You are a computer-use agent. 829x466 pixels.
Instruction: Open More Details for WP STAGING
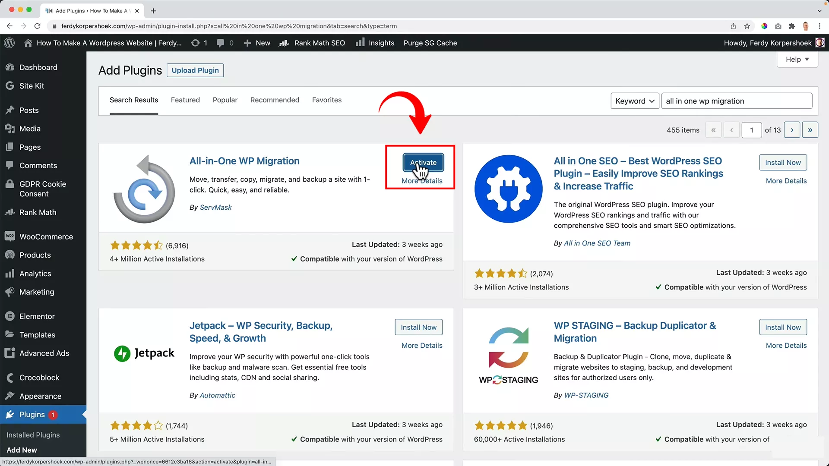(786, 346)
